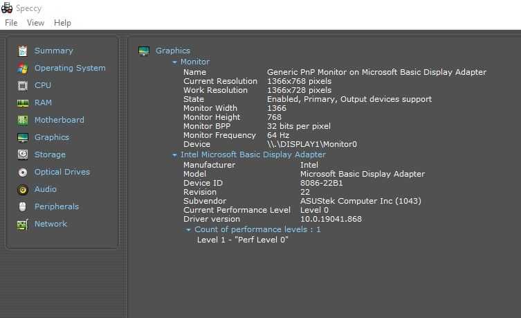The image size is (521, 318).
Task: Show the CPU section
Action: point(43,85)
